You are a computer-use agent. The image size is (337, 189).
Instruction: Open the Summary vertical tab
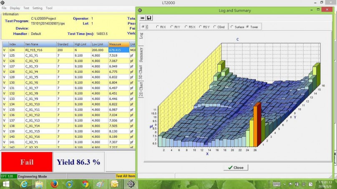tap(141, 55)
